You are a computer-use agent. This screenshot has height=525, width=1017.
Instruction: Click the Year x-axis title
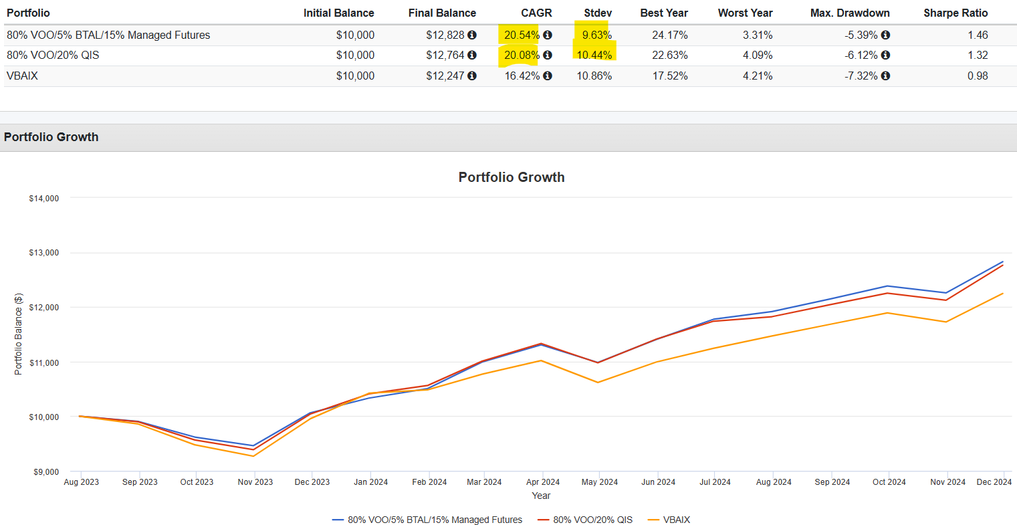click(541, 496)
